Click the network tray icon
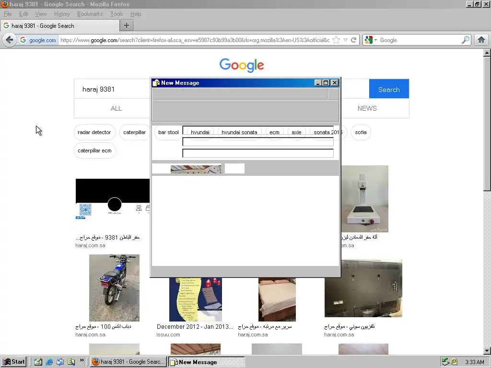The width and height of the screenshot is (491, 368). [445, 362]
